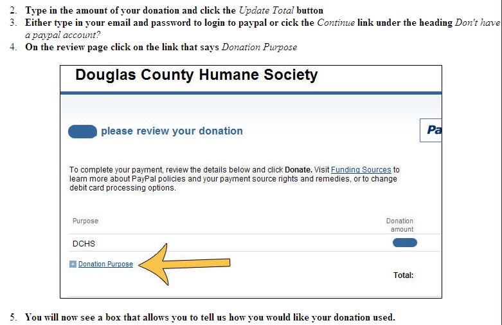This screenshot has width=502, height=325.
Task: Click the Total: label
Action: pyautogui.click(x=403, y=275)
